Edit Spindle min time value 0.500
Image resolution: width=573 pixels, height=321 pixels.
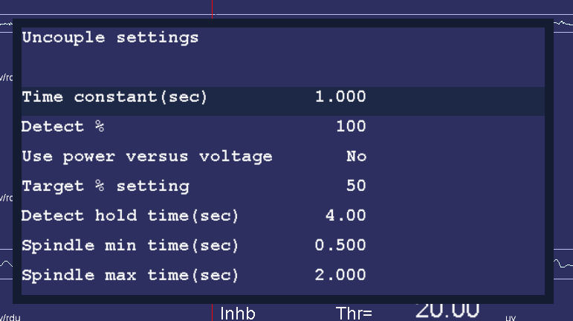pyautogui.click(x=340, y=246)
